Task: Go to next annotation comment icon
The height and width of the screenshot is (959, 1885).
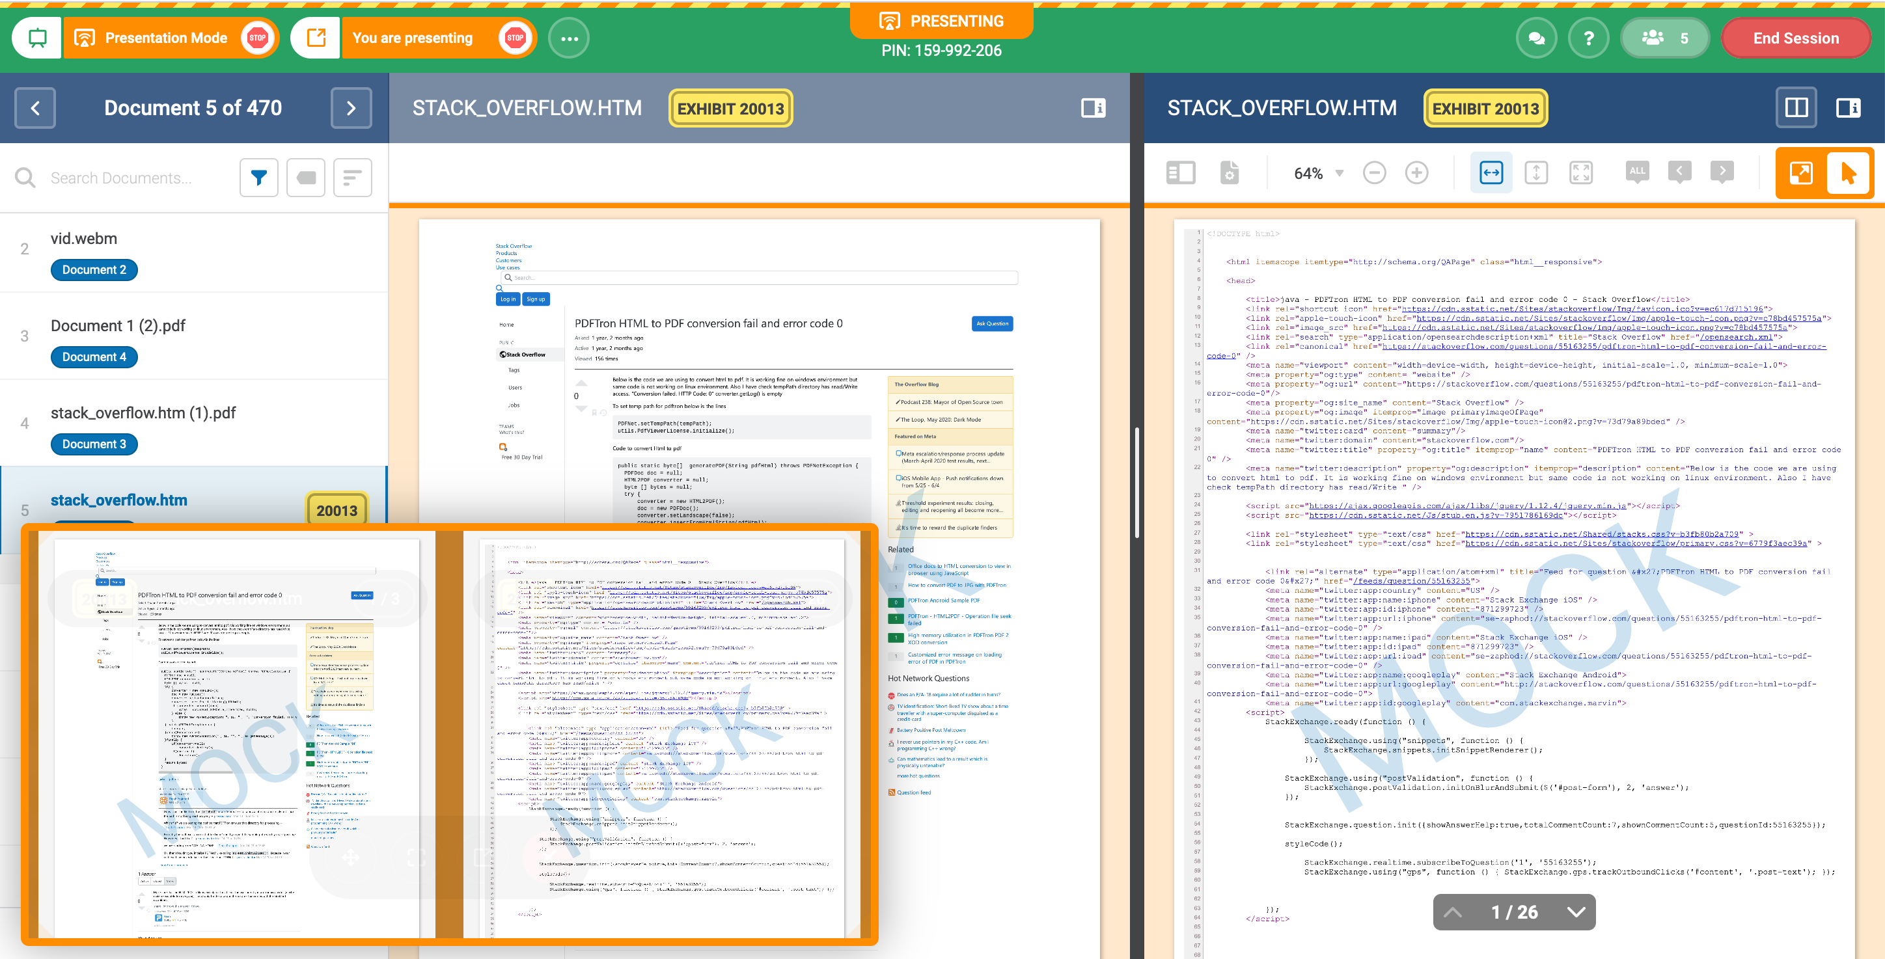Action: [1722, 173]
